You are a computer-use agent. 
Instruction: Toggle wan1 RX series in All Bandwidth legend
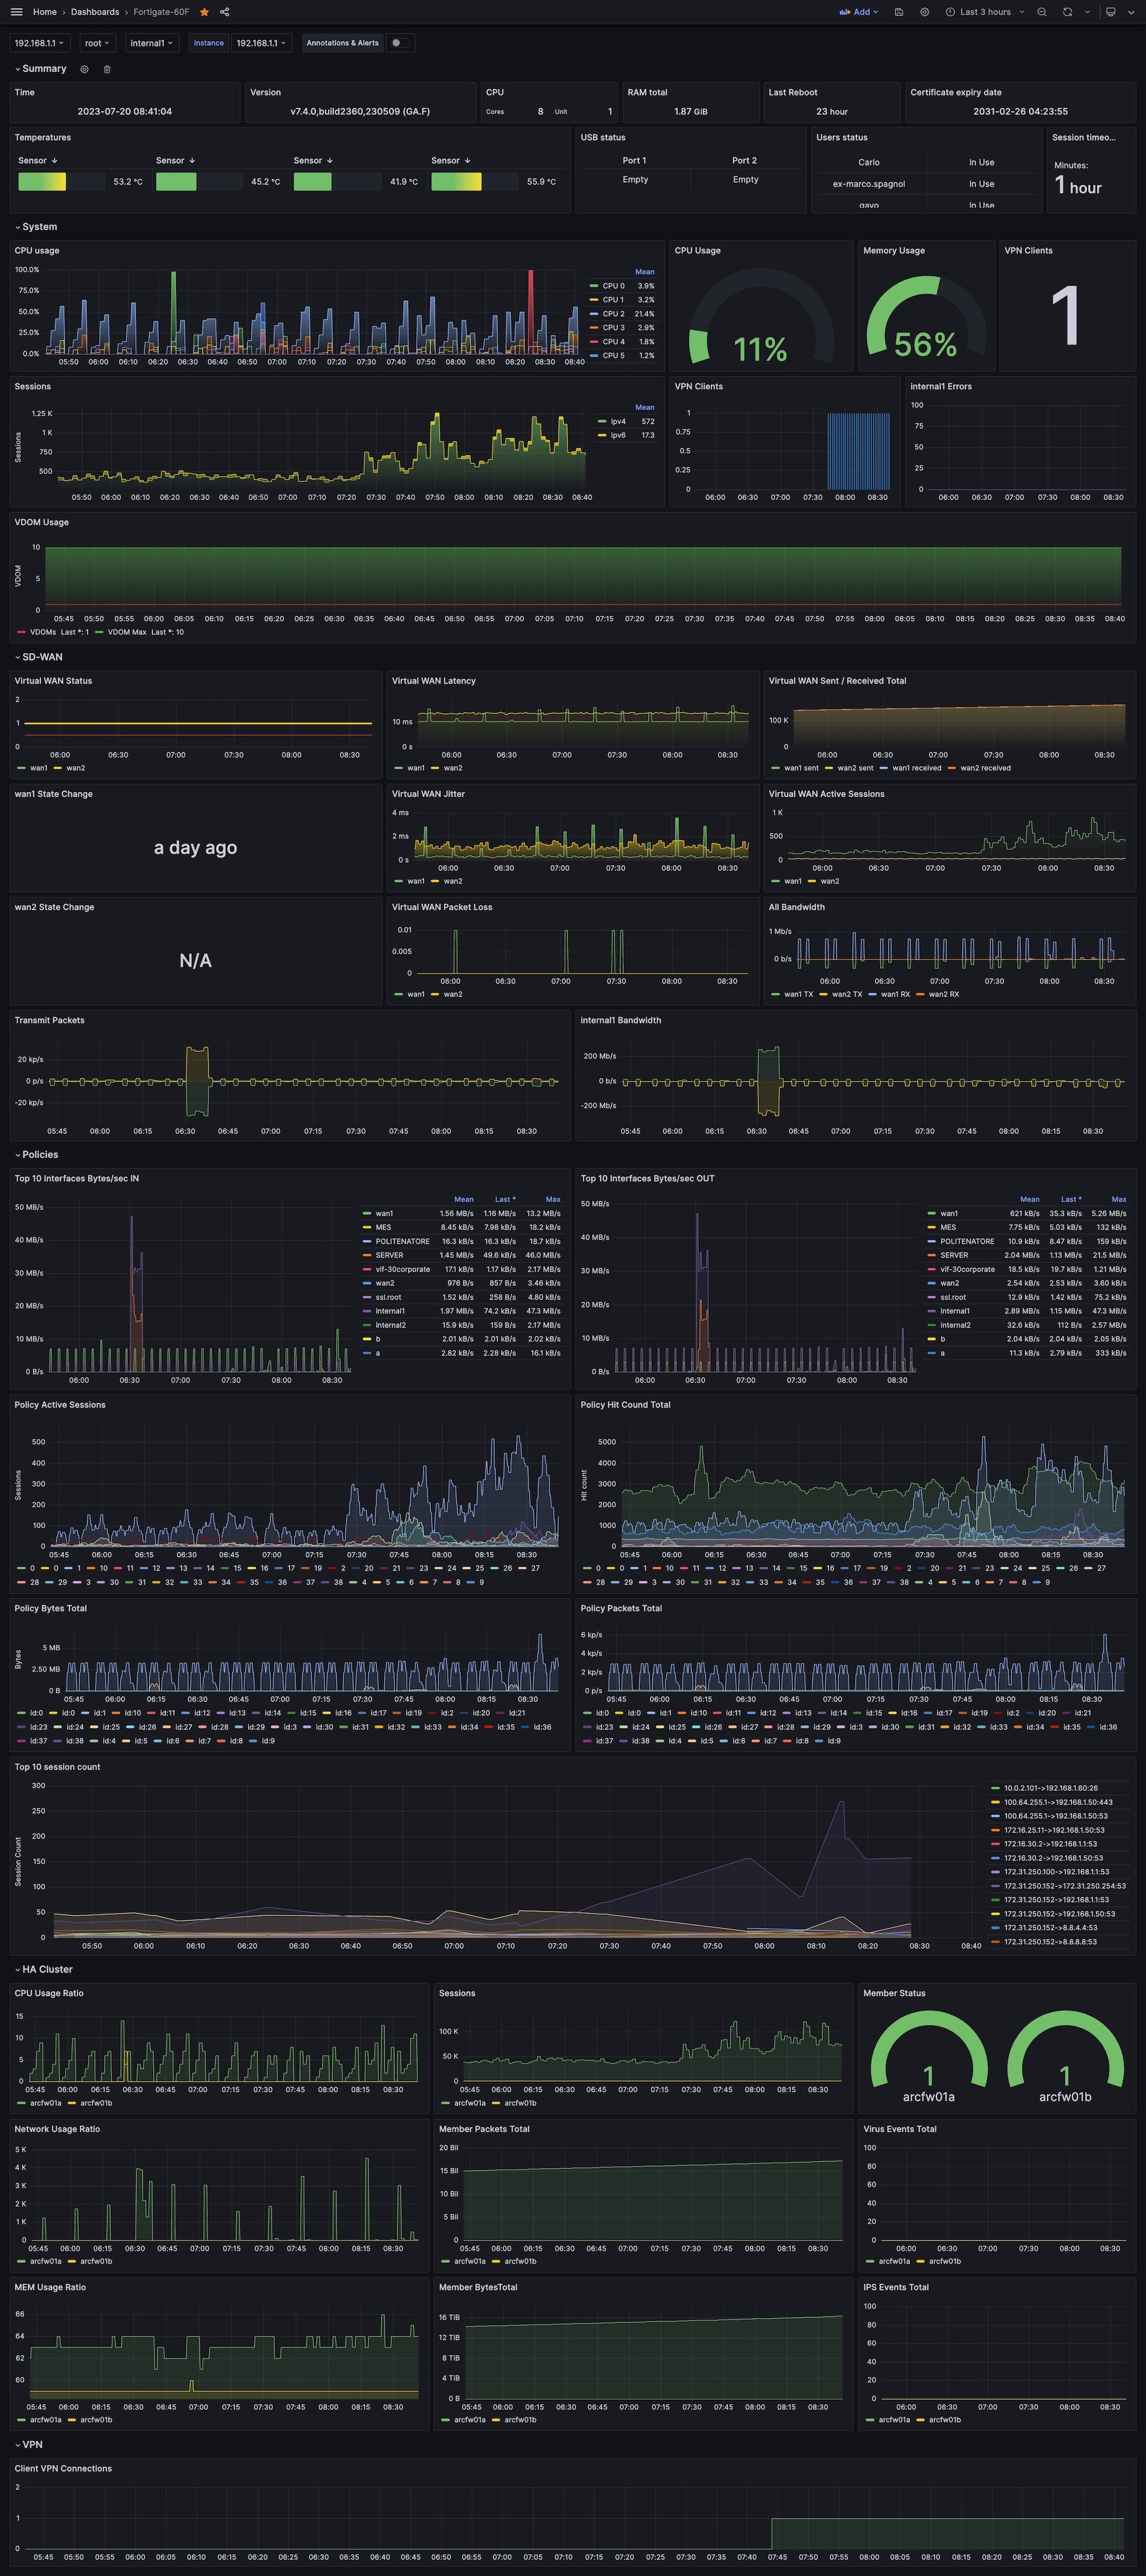(895, 994)
